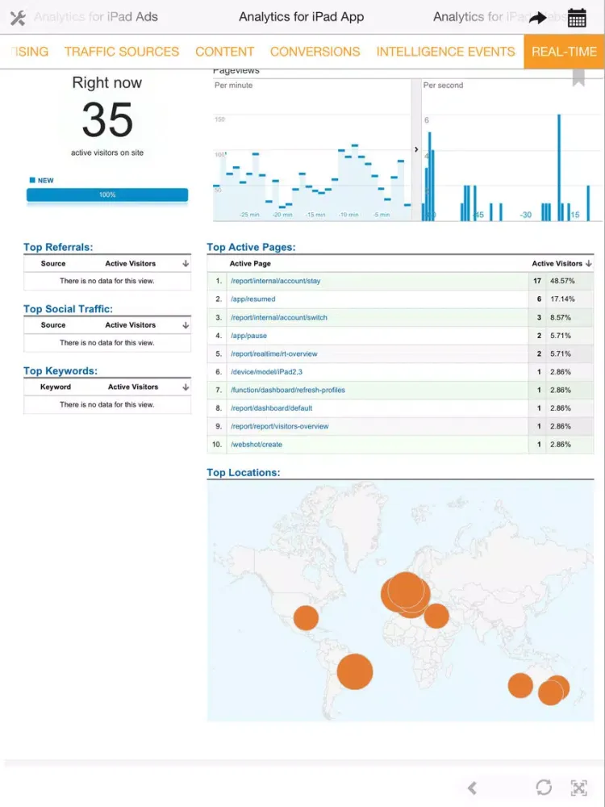Tap the bookmark ribbon icon

coord(578,77)
